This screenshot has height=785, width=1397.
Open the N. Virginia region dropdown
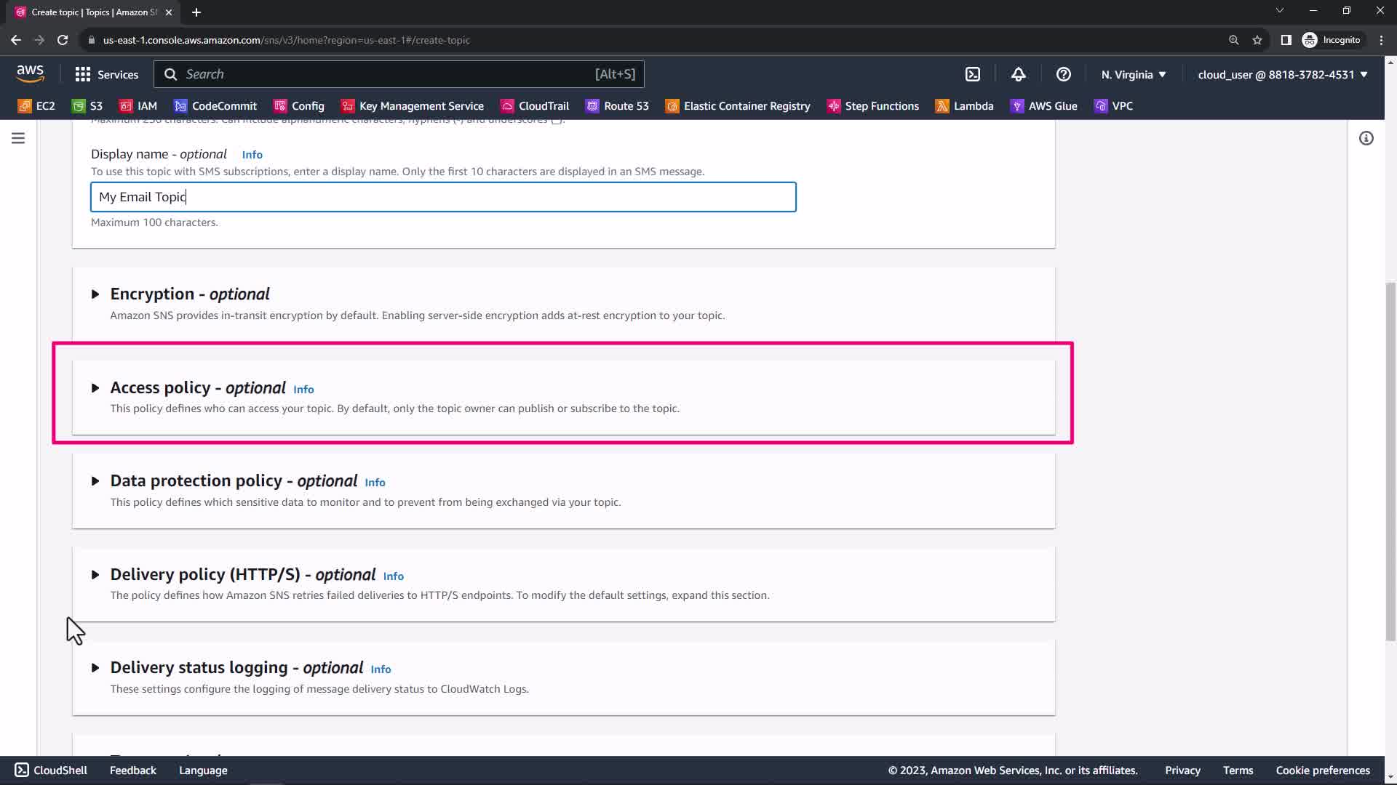point(1133,74)
